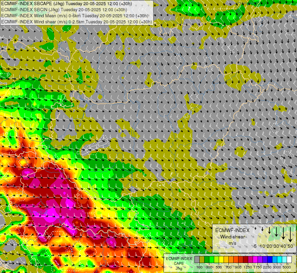Click the 100 tick label on CAPE scale

199,267
